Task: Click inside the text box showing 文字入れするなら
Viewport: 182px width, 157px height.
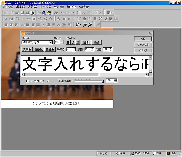Action: click(x=85, y=64)
